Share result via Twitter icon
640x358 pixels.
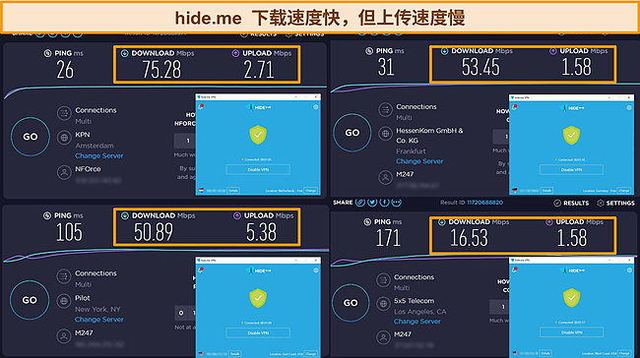coord(372,203)
